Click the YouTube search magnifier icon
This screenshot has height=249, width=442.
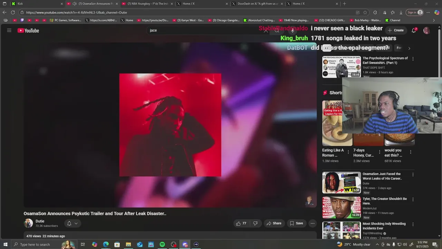(277, 30)
